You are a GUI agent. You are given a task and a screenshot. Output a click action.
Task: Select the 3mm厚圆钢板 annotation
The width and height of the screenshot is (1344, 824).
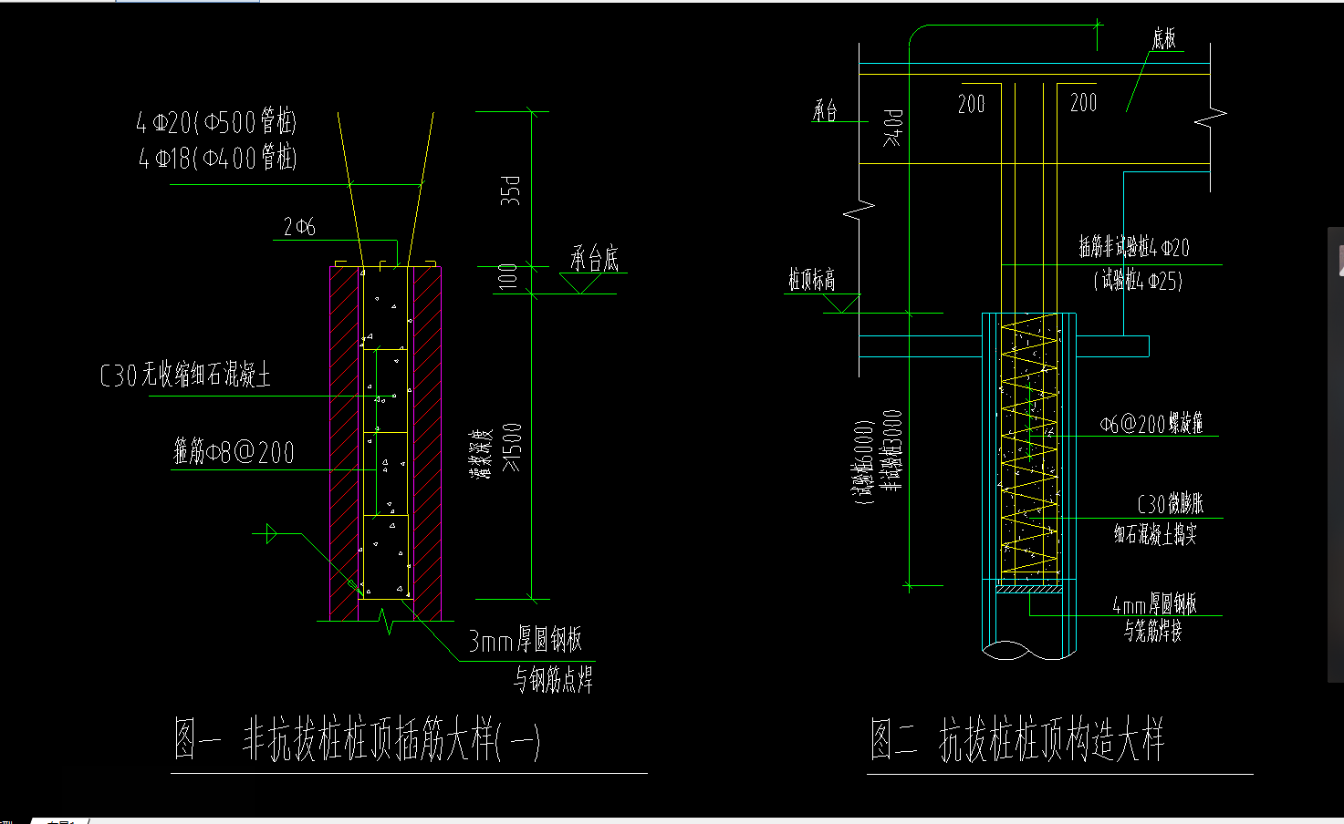pos(525,640)
